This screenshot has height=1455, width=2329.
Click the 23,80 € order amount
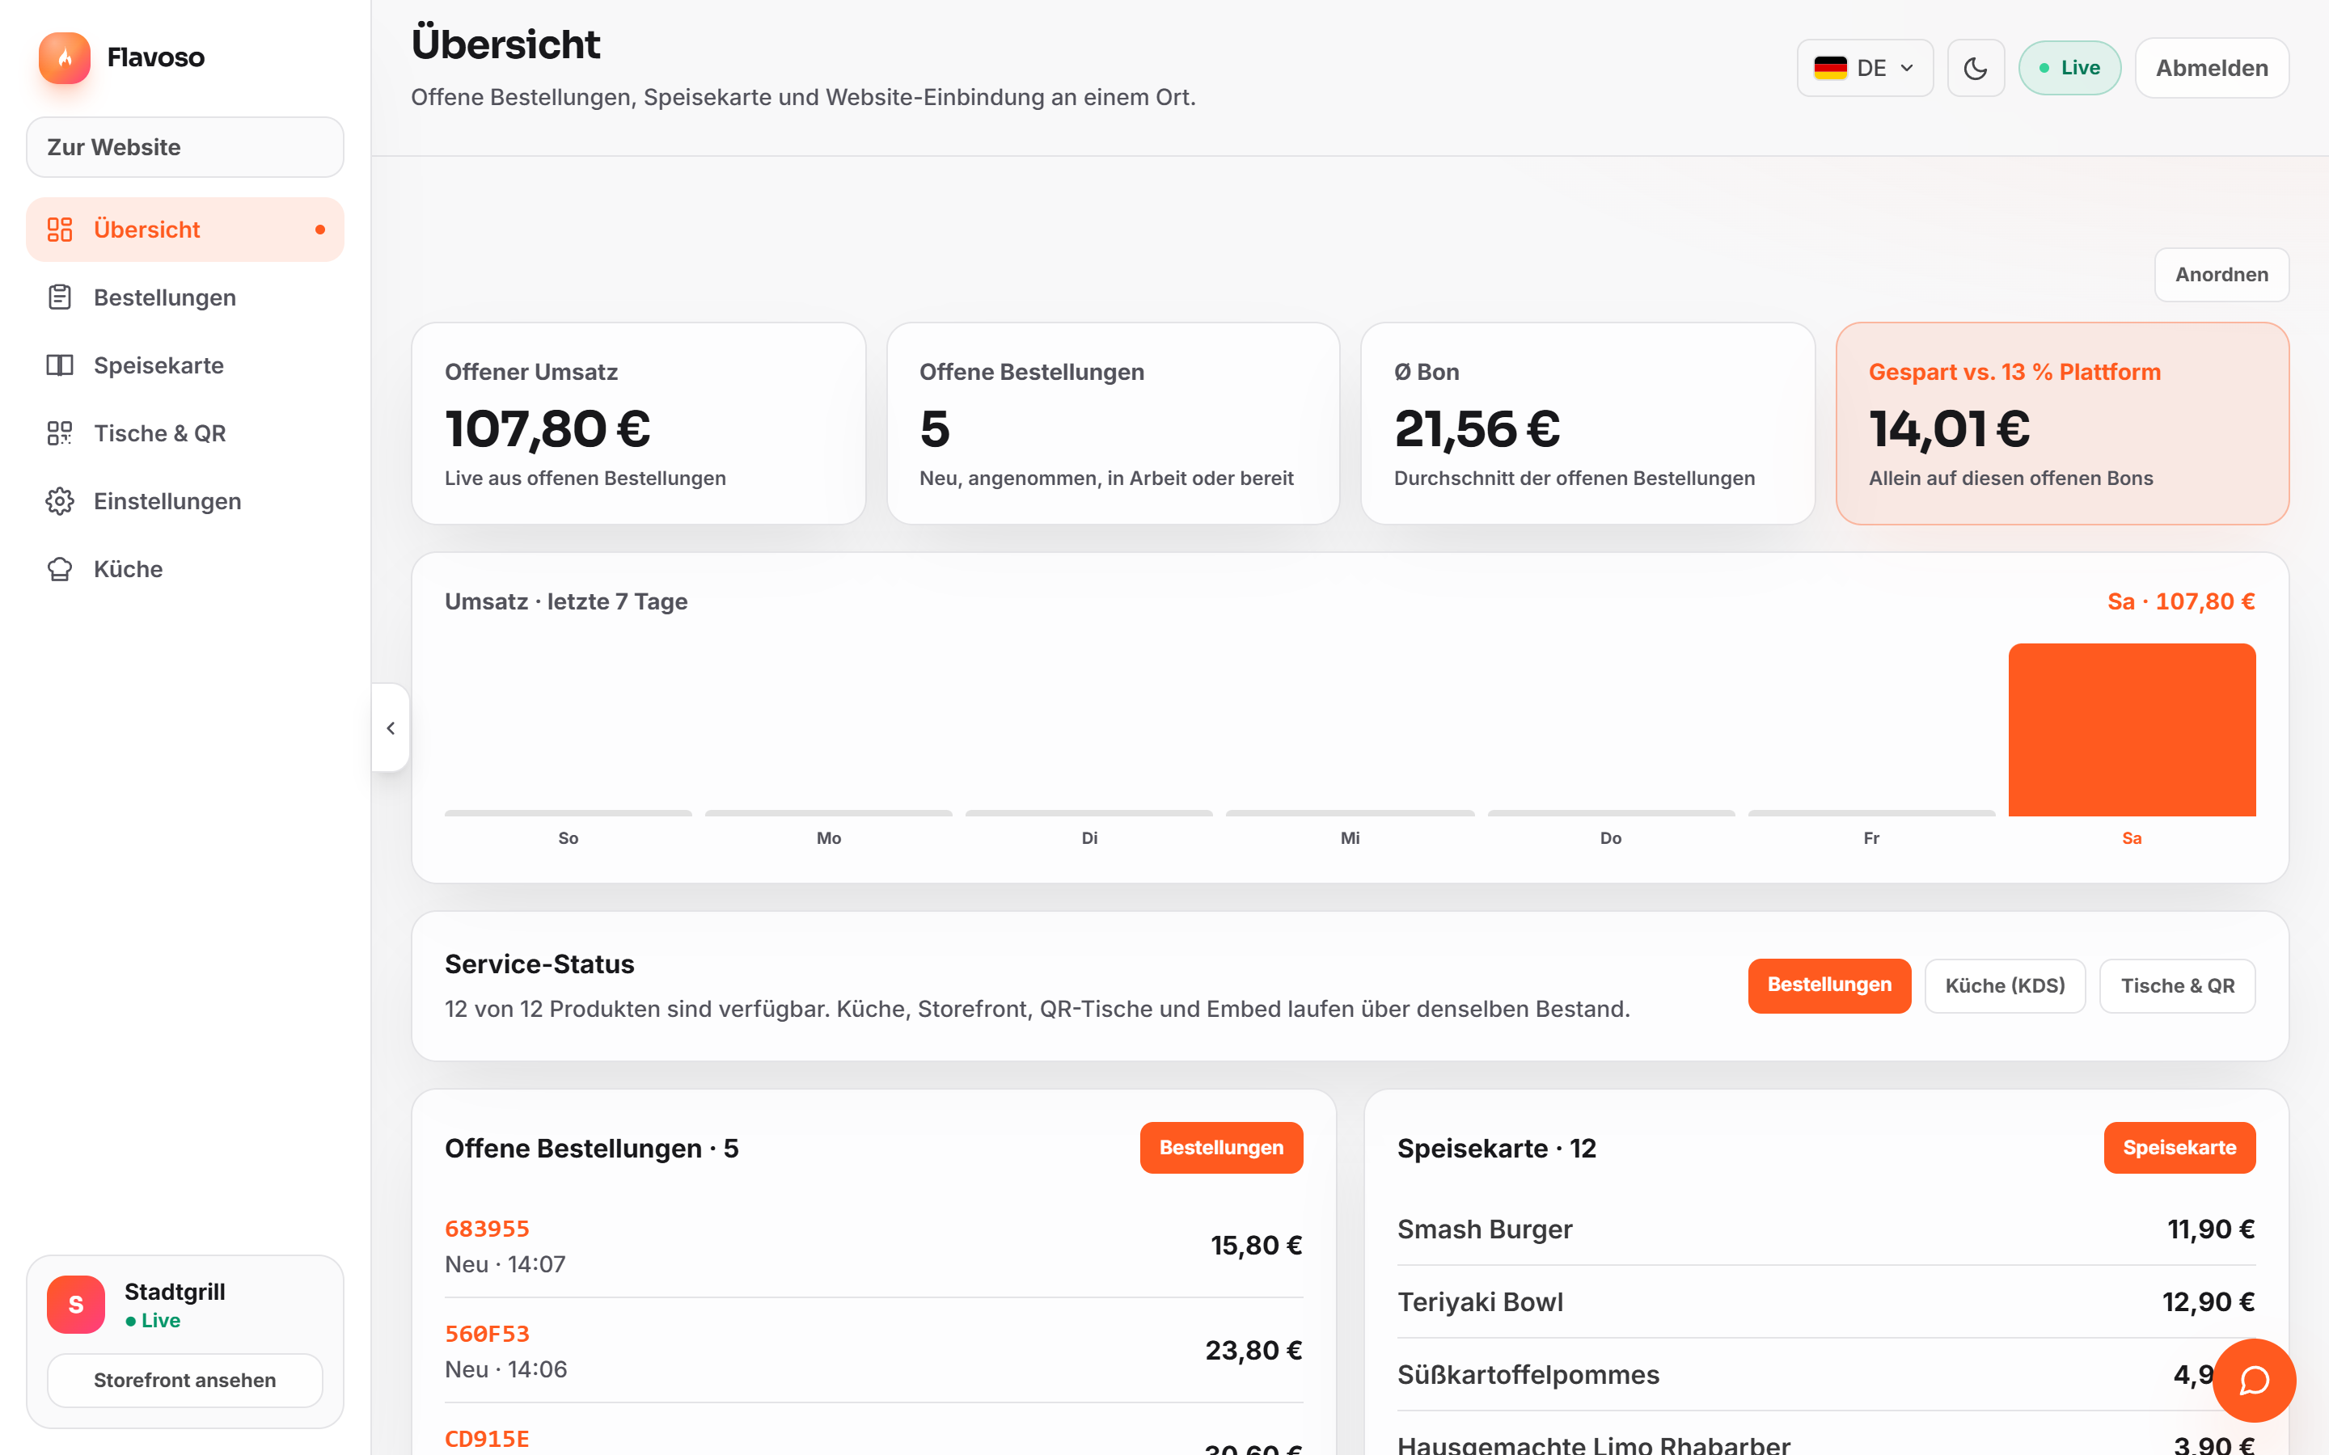tap(1254, 1350)
